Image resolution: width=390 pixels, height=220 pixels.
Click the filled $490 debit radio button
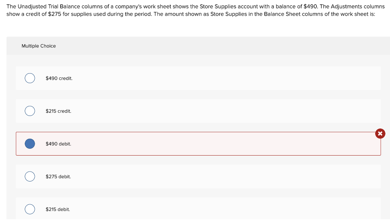pos(30,144)
